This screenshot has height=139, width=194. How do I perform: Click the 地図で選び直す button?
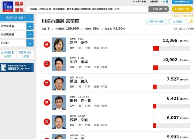17,18
